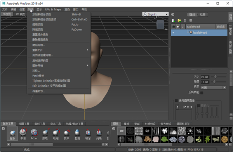Select the green leaf stamp thumbnail

(165, 139)
